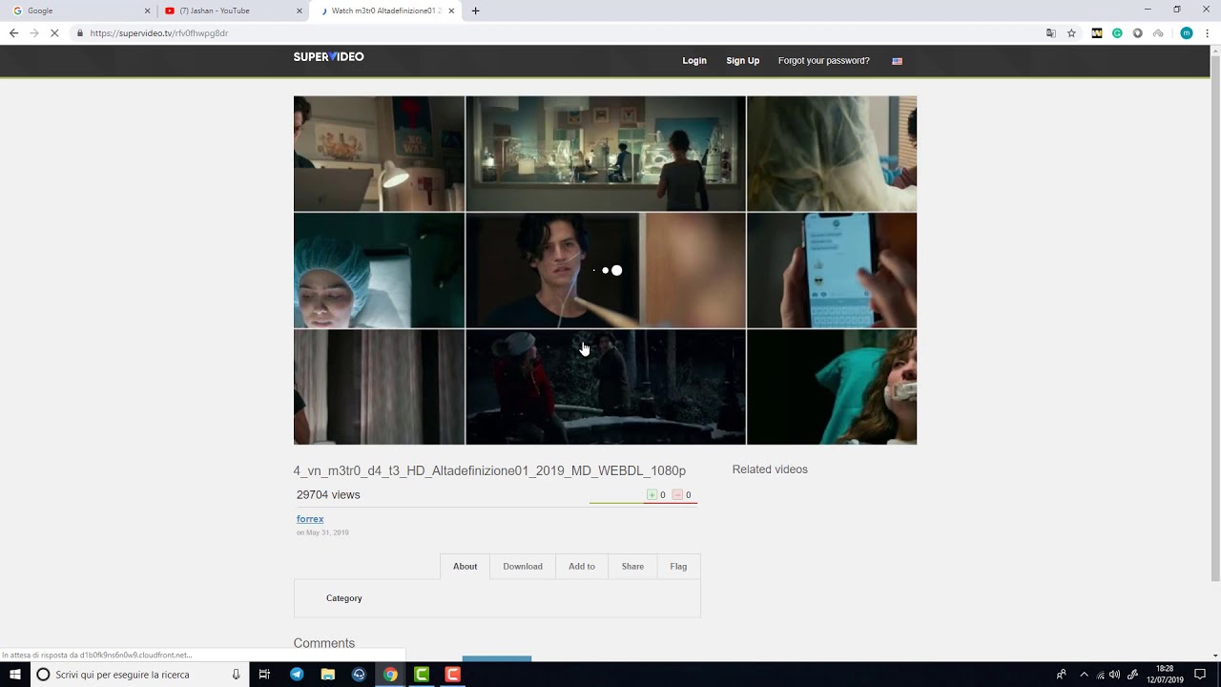The image size is (1221, 687).
Task: Click the black-yellow W extension icon
Action: click(1097, 32)
